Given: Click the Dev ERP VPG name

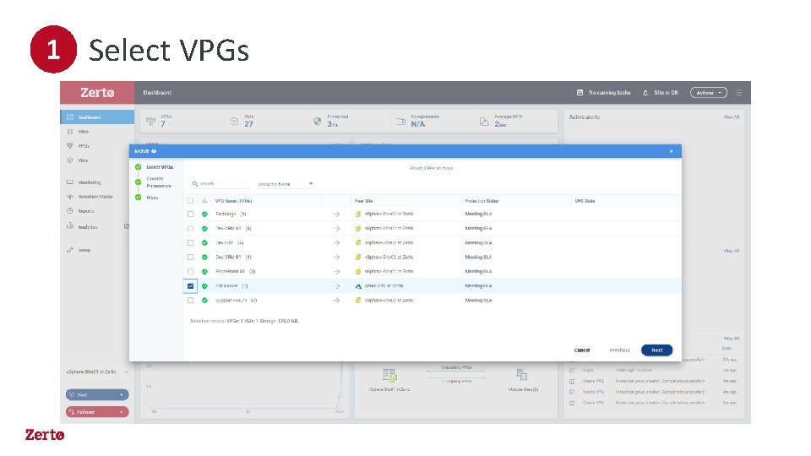Looking at the screenshot, I should [225, 242].
